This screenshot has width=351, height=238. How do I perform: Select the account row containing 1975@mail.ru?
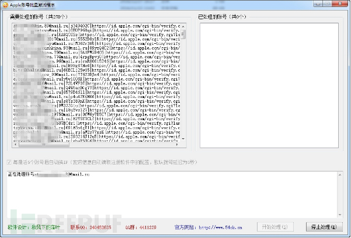(x=97, y=114)
